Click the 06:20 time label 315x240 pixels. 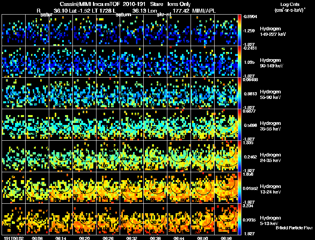coord(84,238)
